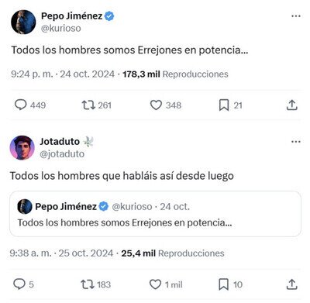Open more options menu on Pepo Jiménez tweet
Viewport: 310px width, 303px height.
click(x=296, y=16)
